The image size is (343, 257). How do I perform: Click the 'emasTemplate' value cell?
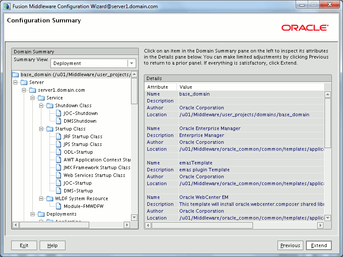tap(251, 163)
